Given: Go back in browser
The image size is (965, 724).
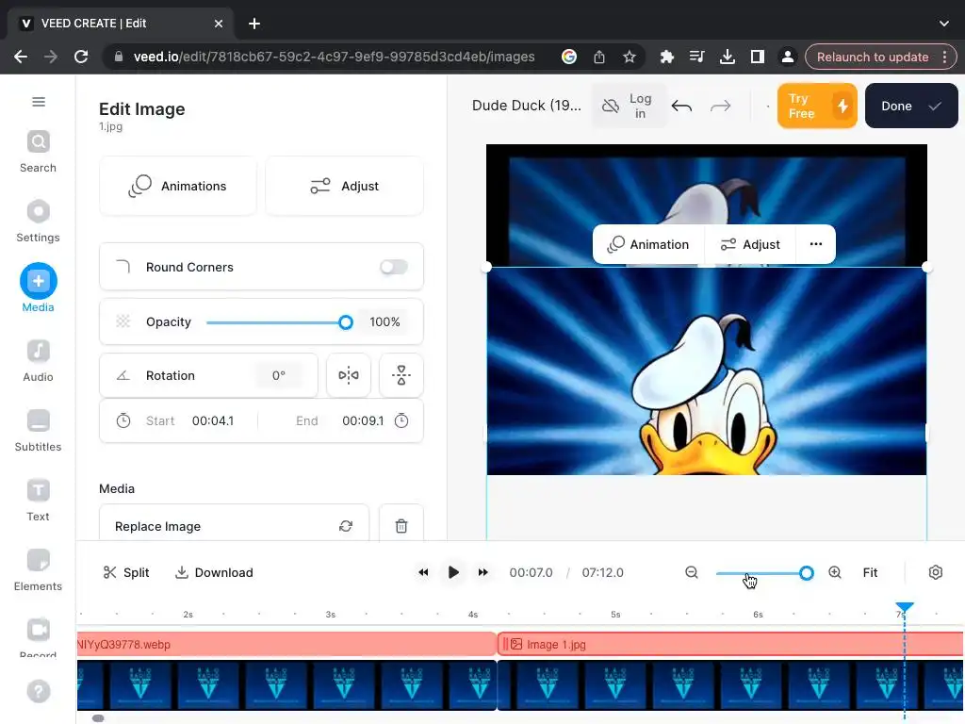Looking at the screenshot, I should [x=21, y=57].
